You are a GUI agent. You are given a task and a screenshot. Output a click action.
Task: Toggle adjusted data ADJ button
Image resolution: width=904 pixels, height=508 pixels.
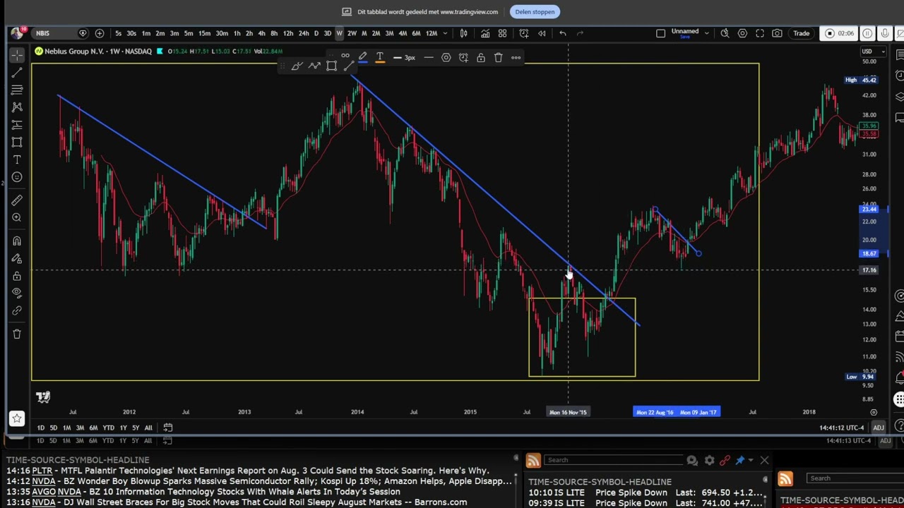pos(878,428)
